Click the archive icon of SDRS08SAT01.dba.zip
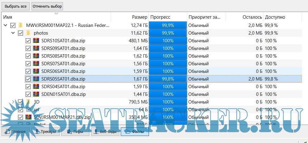Image resolution: width=308 pixels, height=143 pixels. point(36,56)
